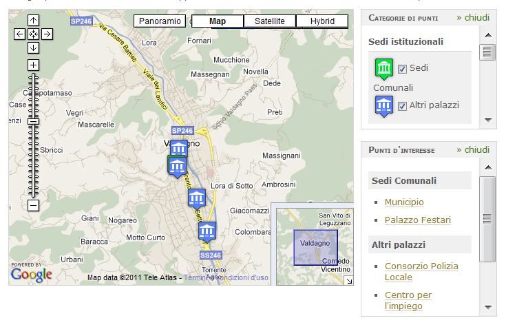Uncheck the Sedi Comunali checkbox
This screenshot has height=327, width=506.
[403, 69]
